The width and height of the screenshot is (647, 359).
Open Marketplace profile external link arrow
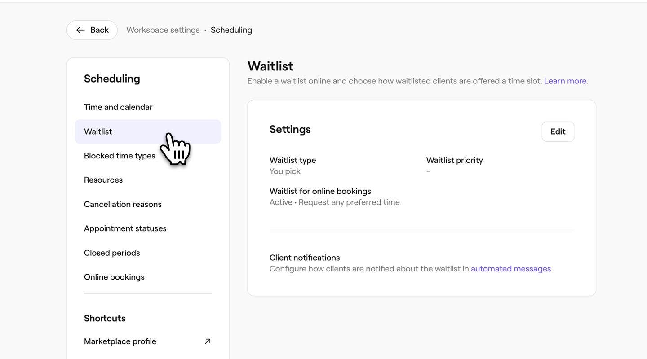pos(208,341)
